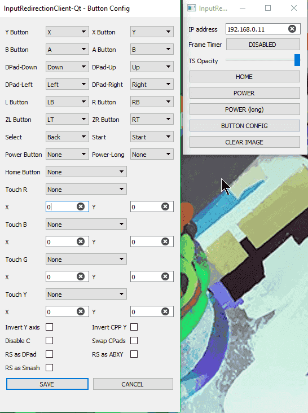This screenshot has height=413, width=308.
Task: Open the Power-Long mapping dropdown
Action: tap(152, 155)
